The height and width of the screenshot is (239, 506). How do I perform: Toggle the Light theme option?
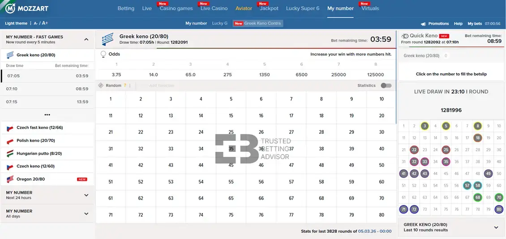pyautogui.click(x=16, y=23)
